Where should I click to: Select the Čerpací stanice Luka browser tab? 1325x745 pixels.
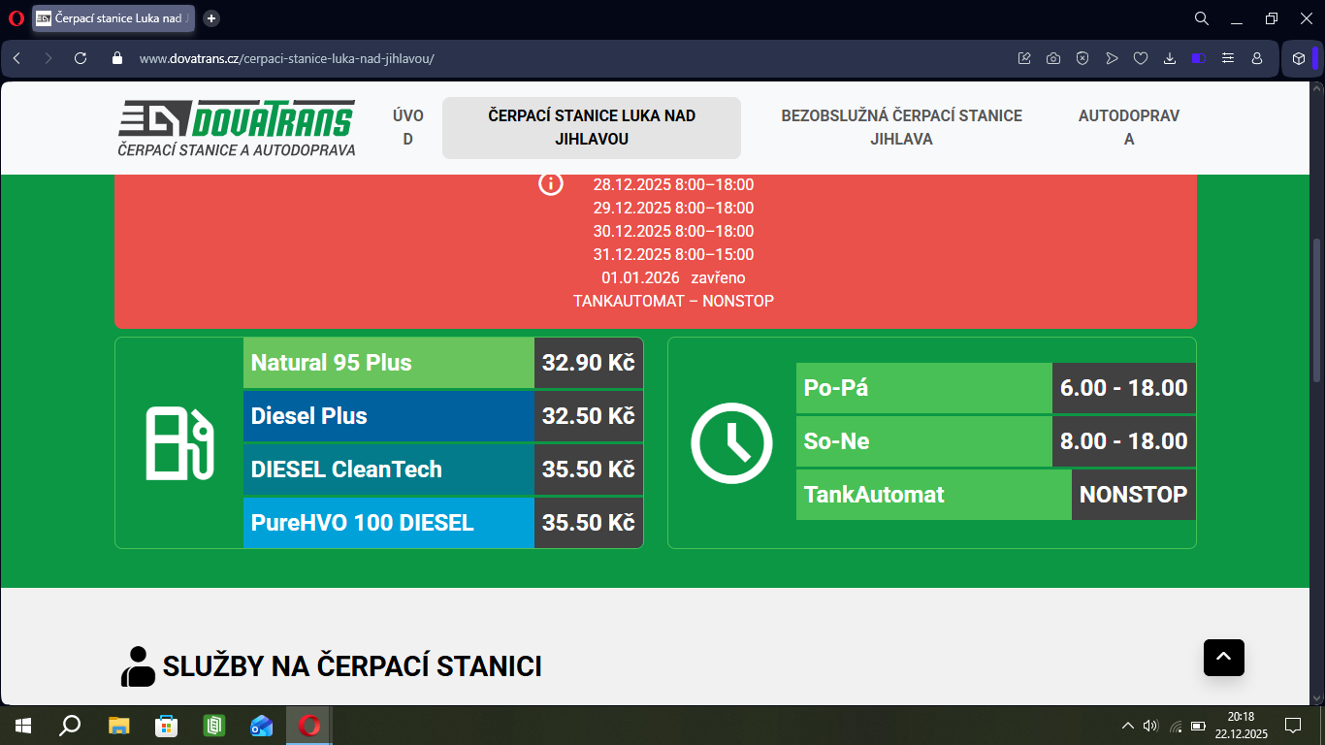pyautogui.click(x=114, y=18)
